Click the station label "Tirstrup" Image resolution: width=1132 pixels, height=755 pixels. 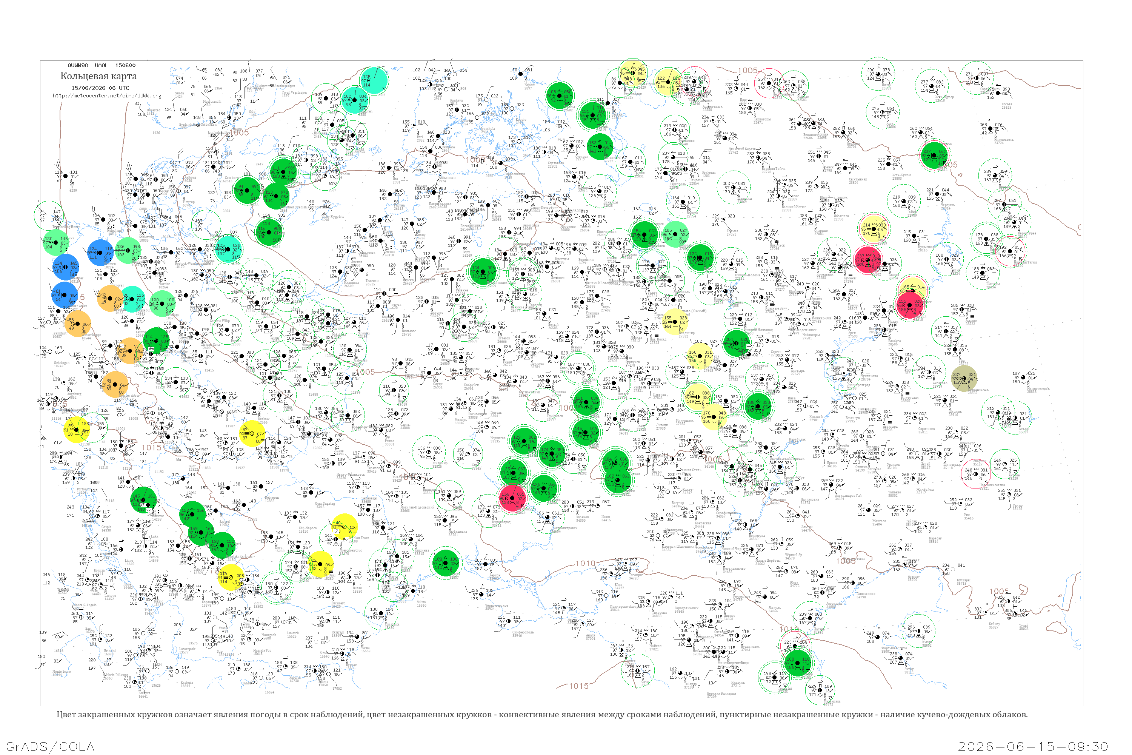[188, 202]
